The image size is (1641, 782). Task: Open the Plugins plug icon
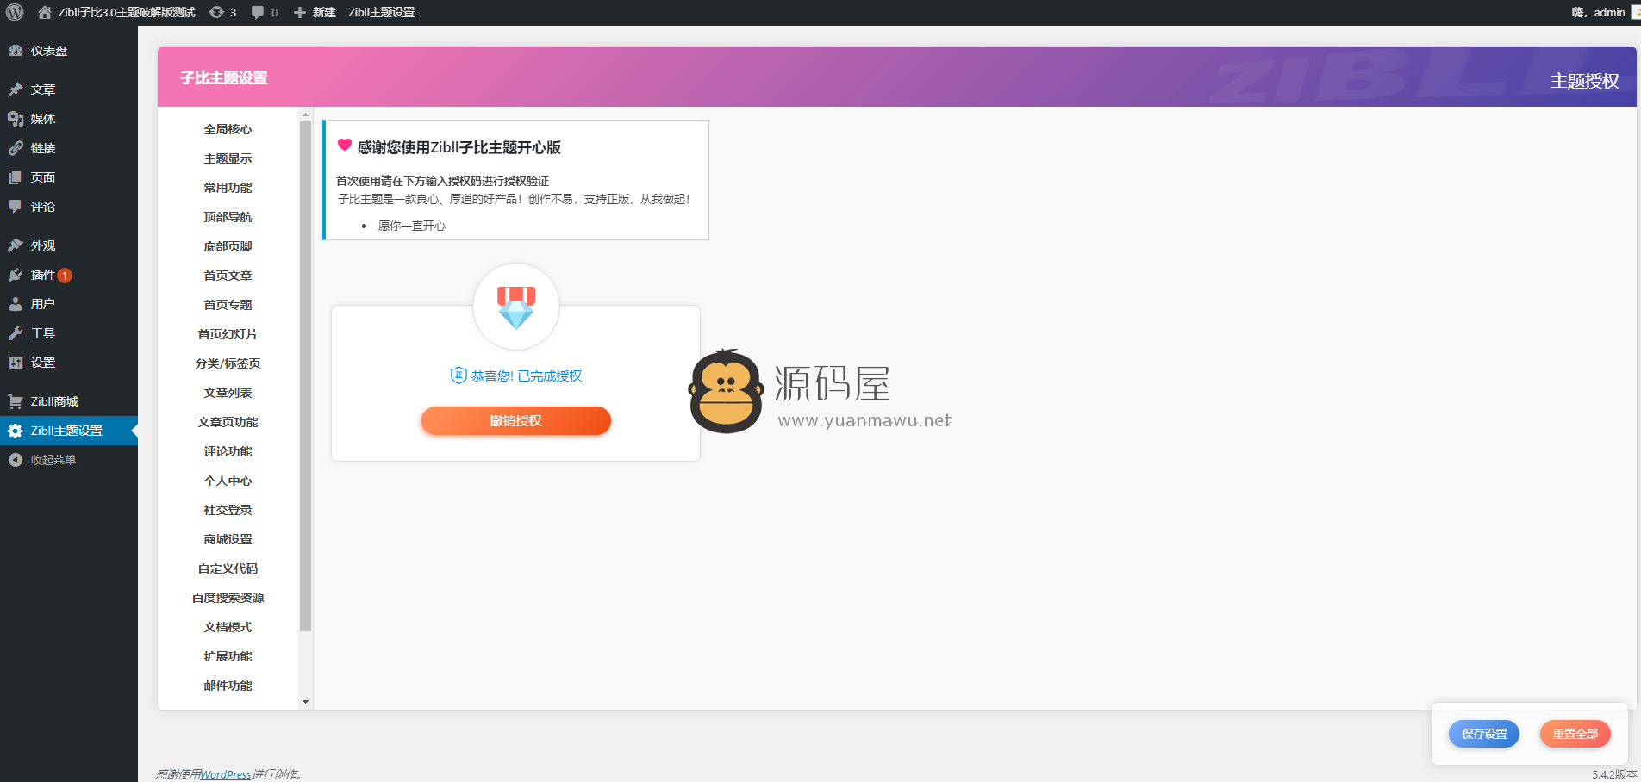16,275
